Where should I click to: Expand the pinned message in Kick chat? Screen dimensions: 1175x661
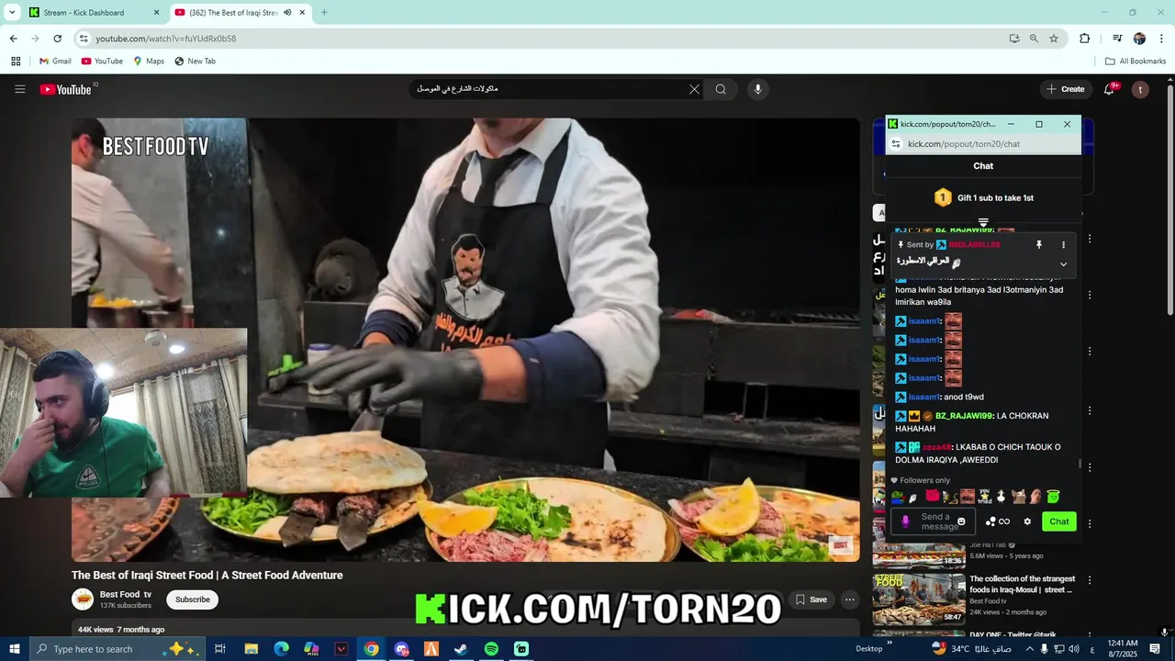1064,264
